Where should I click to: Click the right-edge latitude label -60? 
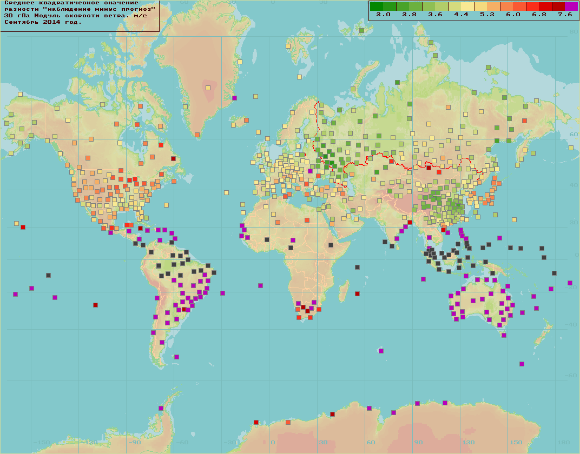pyautogui.click(x=571, y=375)
